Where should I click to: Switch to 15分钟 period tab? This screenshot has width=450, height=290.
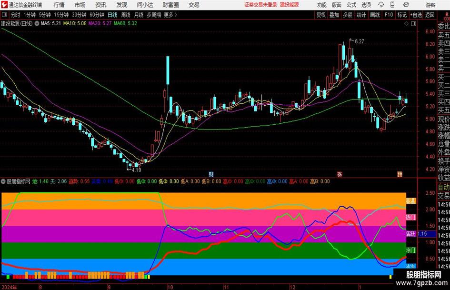point(61,15)
